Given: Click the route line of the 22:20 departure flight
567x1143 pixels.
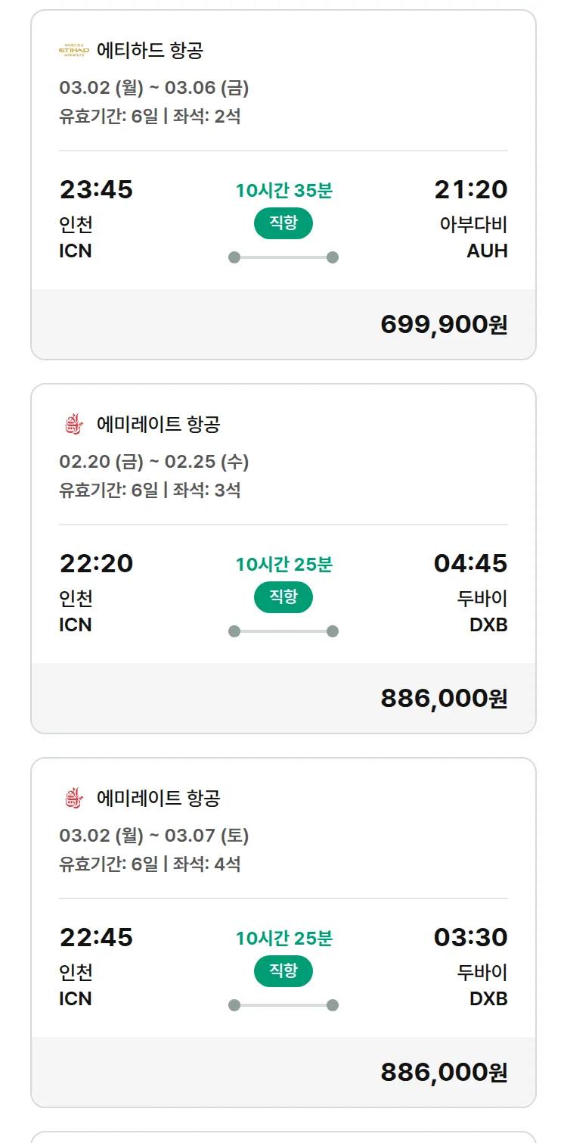Looking at the screenshot, I should 283,631.
